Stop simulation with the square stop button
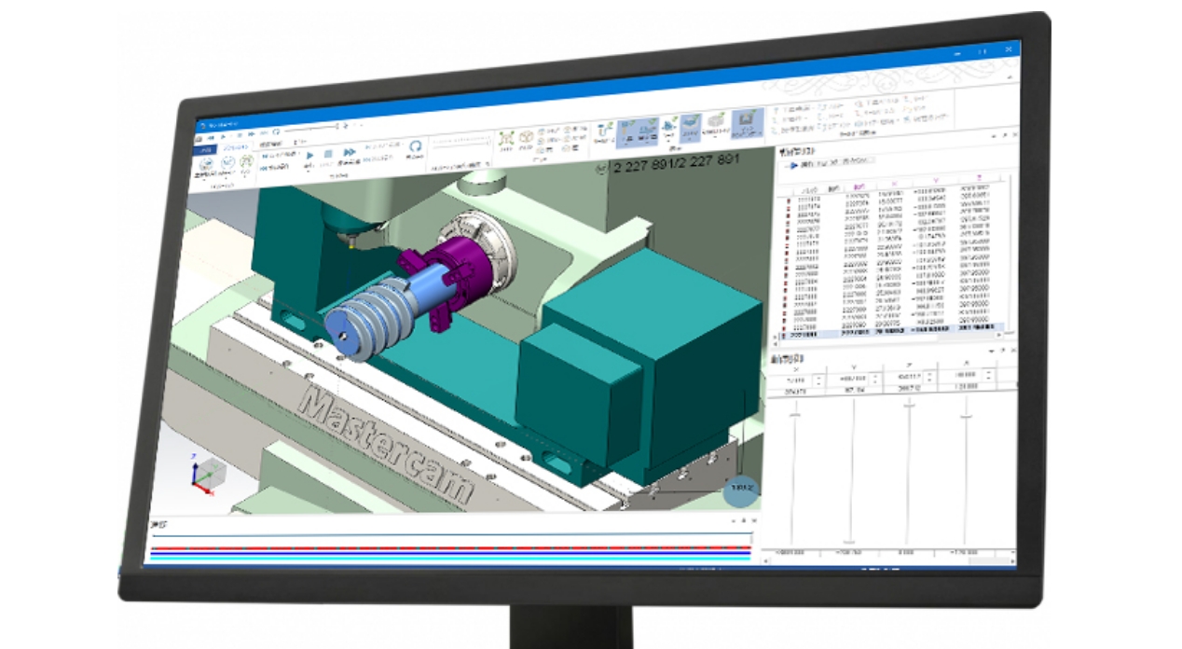The width and height of the screenshot is (1182, 649). pos(328,154)
